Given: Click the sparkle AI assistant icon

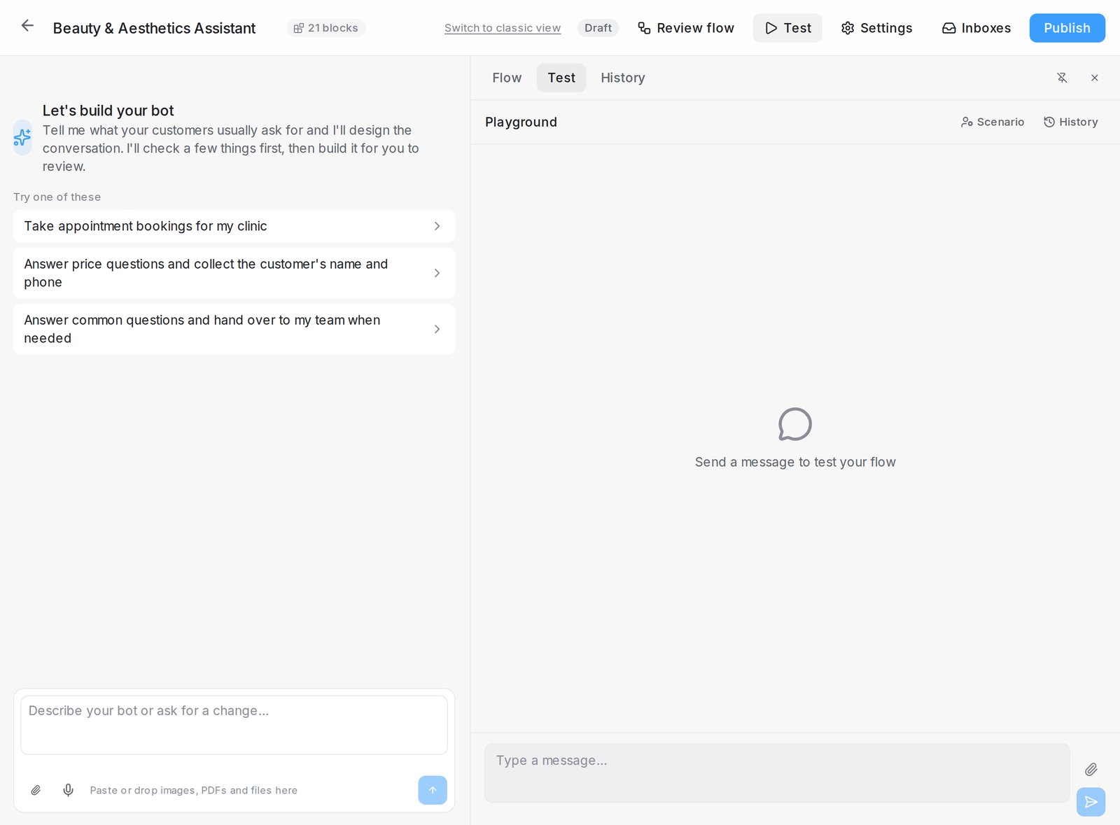Looking at the screenshot, I should click(x=22, y=137).
